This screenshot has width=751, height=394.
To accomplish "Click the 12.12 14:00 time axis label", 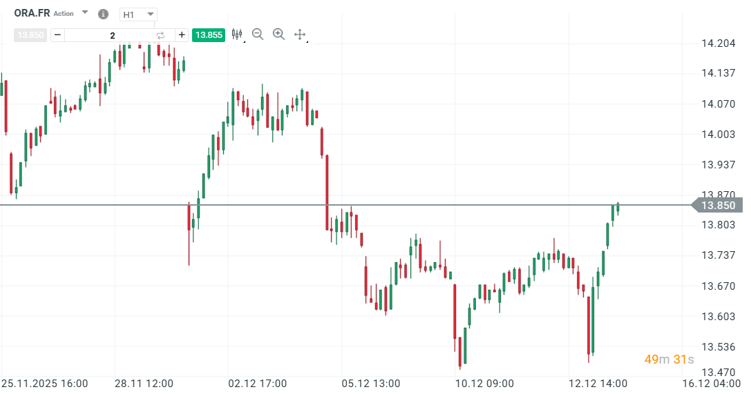I will (x=598, y=383).
